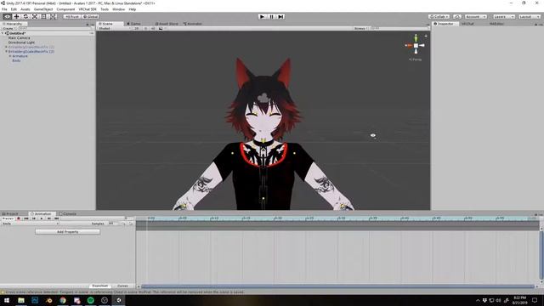The width and height of the screenshot is (544, 306).
Task: Select Directional Light in Hierarchy
Action: click(x=21, y=42)
